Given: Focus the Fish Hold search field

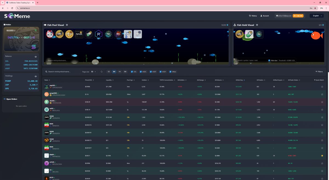Looking at the screenshot, I should (251, 60).
